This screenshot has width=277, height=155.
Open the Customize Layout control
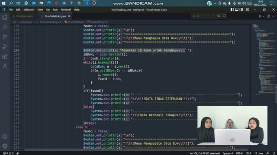click(x=248, y=9)
